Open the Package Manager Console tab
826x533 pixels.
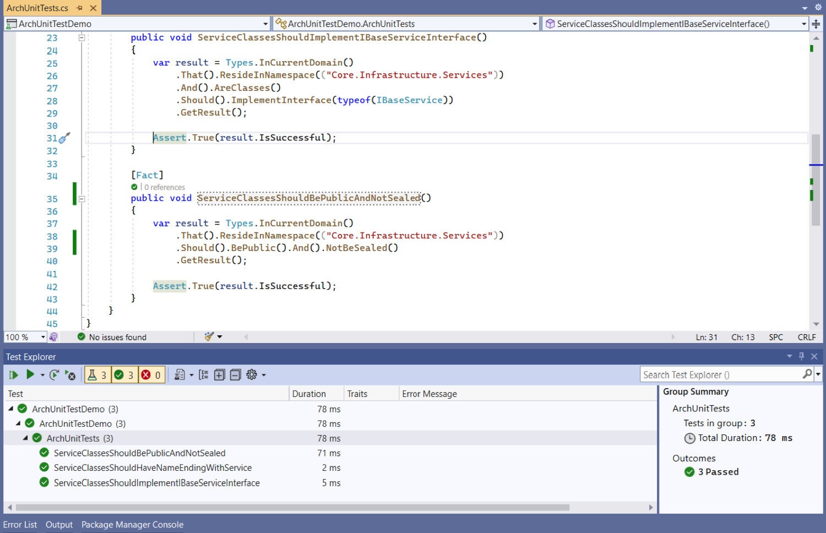pyautogui.click(x=132, y=525)
